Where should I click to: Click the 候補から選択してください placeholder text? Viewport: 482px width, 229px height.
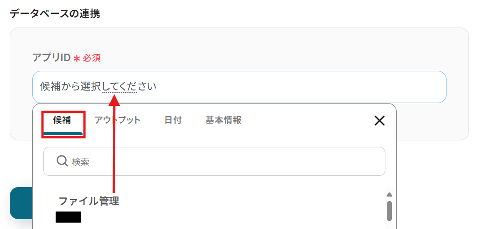click(x=98, y=87)
